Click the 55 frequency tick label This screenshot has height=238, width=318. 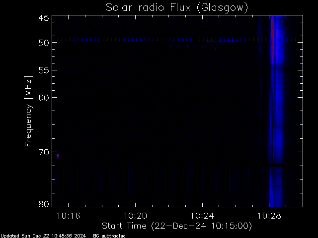[44, 70]
